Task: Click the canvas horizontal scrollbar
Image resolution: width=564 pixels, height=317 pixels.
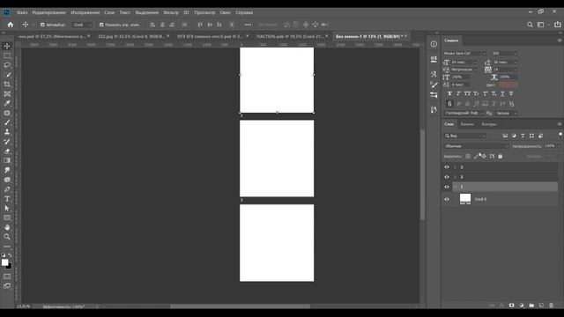Action: click(240, 306)
